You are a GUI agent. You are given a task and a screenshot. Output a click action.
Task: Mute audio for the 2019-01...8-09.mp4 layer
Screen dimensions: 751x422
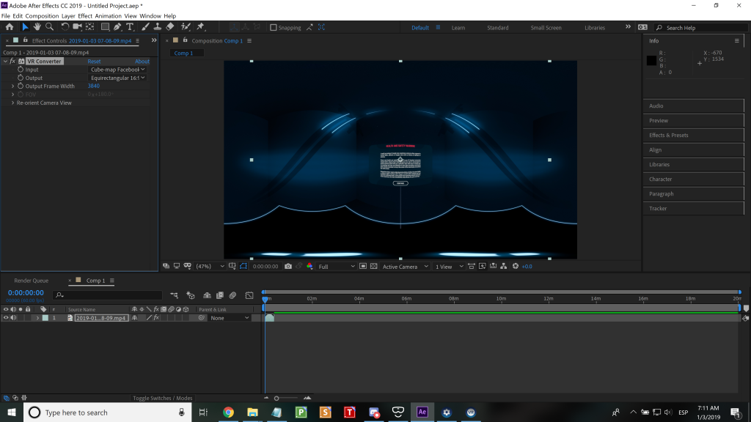click(13, 317)
